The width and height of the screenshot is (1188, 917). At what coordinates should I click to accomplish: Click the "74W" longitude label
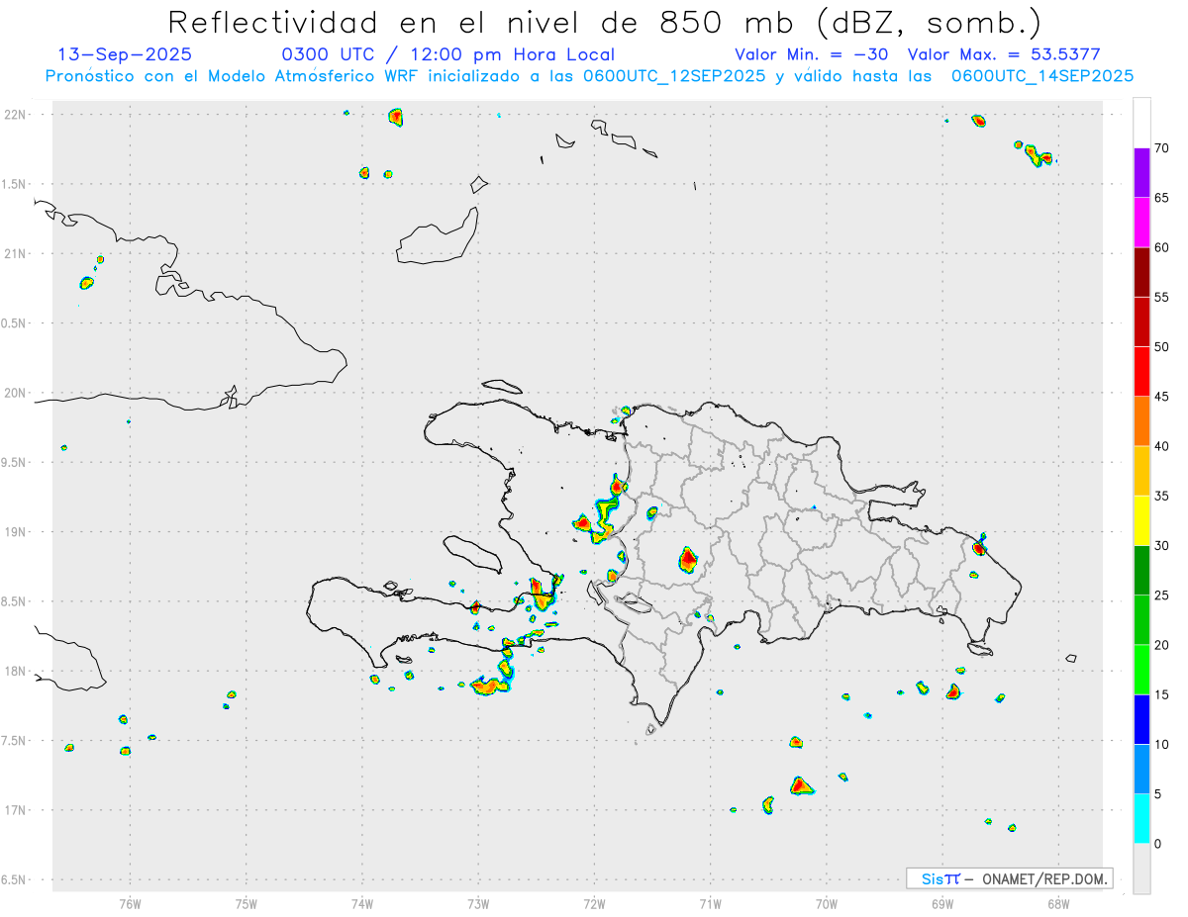click(362, 903)
